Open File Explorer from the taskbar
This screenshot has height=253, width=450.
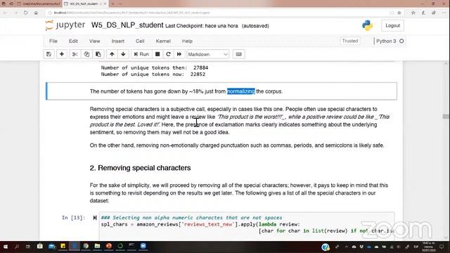(x=97, y=246)
